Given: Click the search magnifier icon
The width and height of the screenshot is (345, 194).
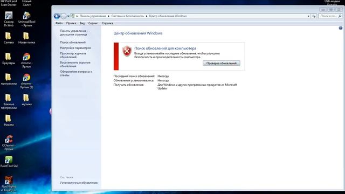Looking at the screenshot, I should coord(340,16).
